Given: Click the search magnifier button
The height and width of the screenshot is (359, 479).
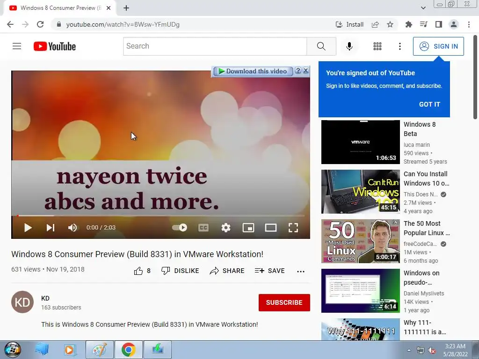Looking at the screenshot, I should tap(321, 46).
